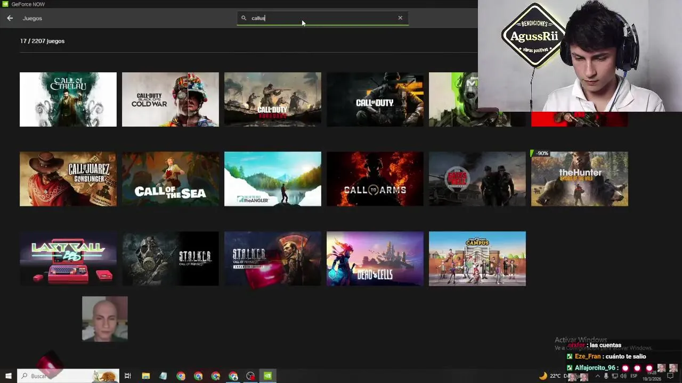Image resolution: width=682 pixels, height=383 pixels.
Task: Open the Call to Arms tile
Action: point(375,179)
